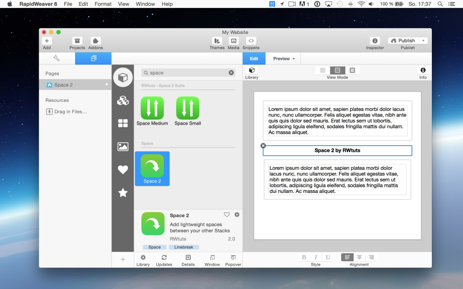Open the Help menu

(x=167, y=4)
